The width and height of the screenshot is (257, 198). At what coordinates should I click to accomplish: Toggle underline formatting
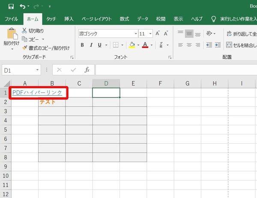[99, 45]
